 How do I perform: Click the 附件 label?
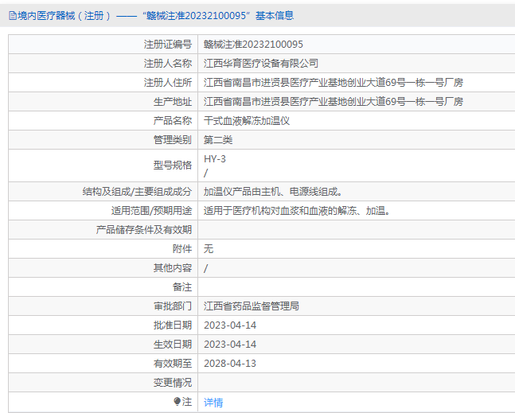pyautogui.click(x=182, y=248)
